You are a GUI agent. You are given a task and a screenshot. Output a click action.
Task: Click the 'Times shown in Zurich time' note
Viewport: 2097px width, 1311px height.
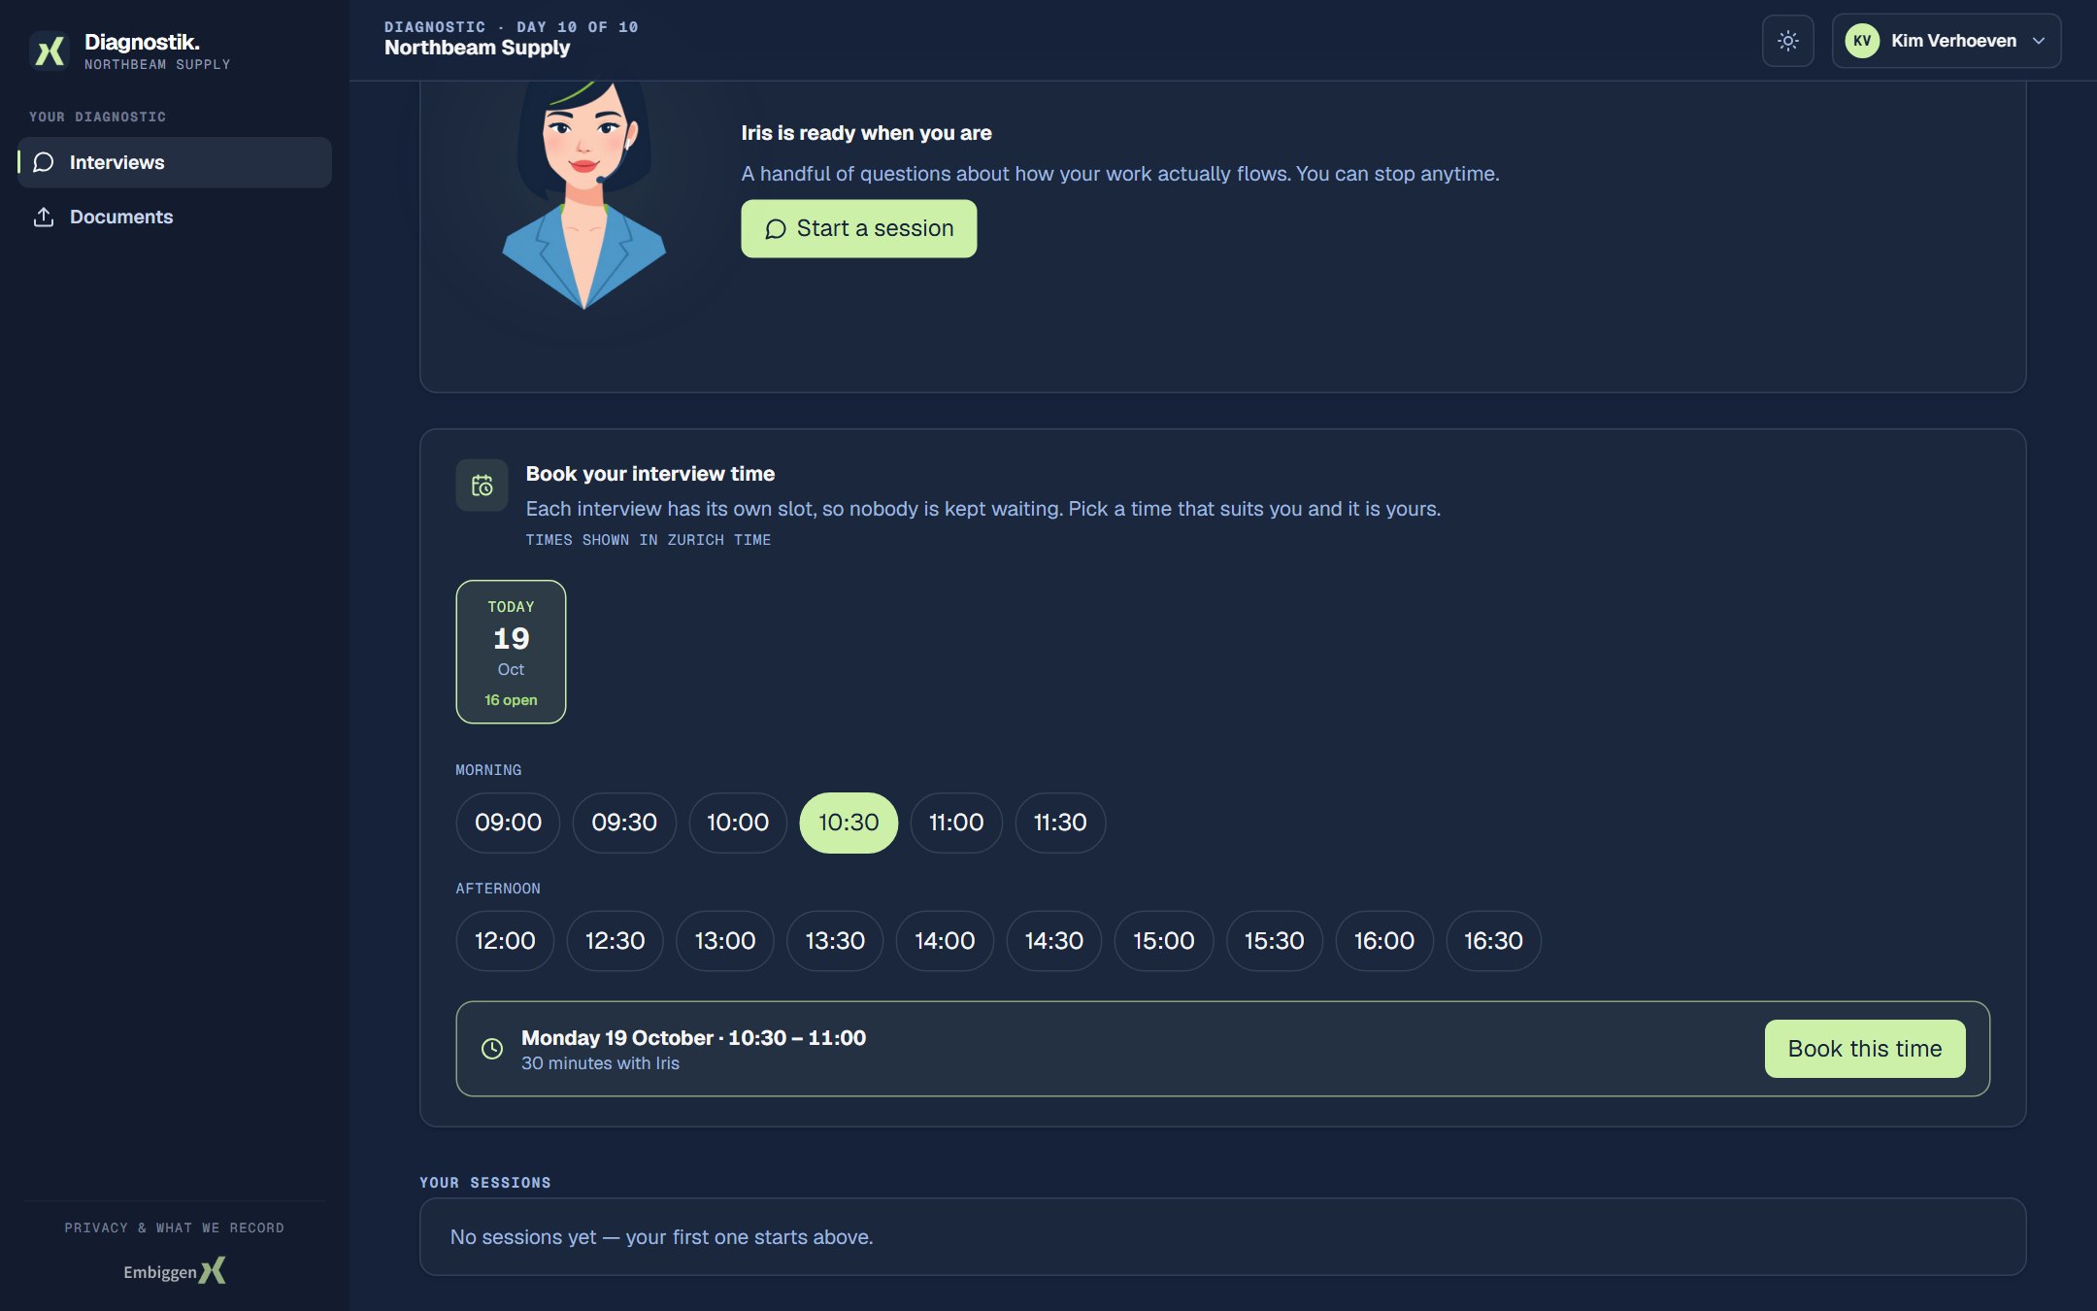[648, 540]
